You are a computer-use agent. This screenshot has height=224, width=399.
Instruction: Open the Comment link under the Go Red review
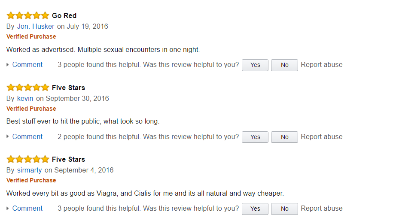coord(27,65)
